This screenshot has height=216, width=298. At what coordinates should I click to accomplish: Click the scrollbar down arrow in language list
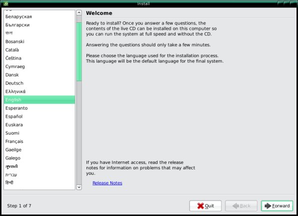point(79,187)
